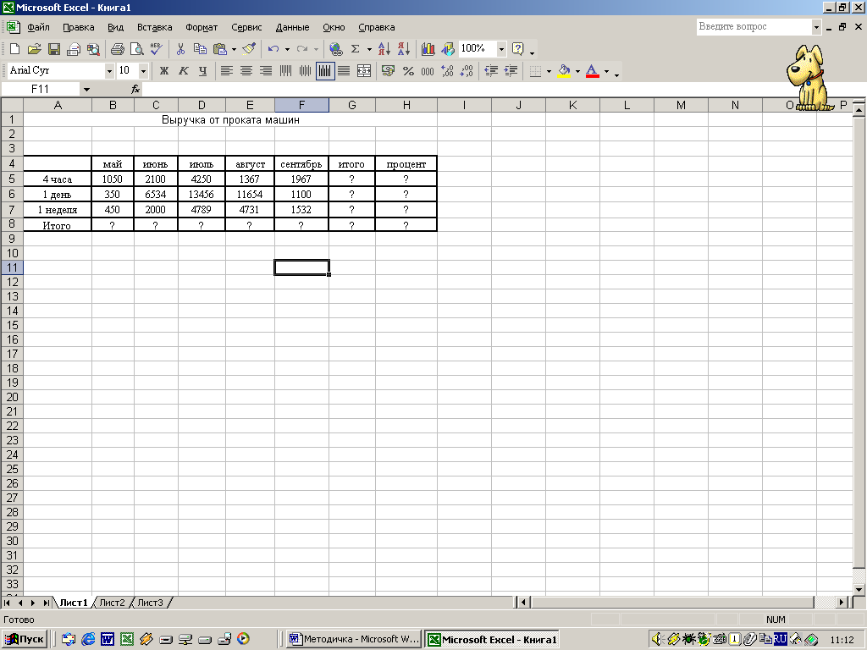867x650 pixels.
Task: Open the Fill Color palette arrow
Action: (x=577, y=71)
